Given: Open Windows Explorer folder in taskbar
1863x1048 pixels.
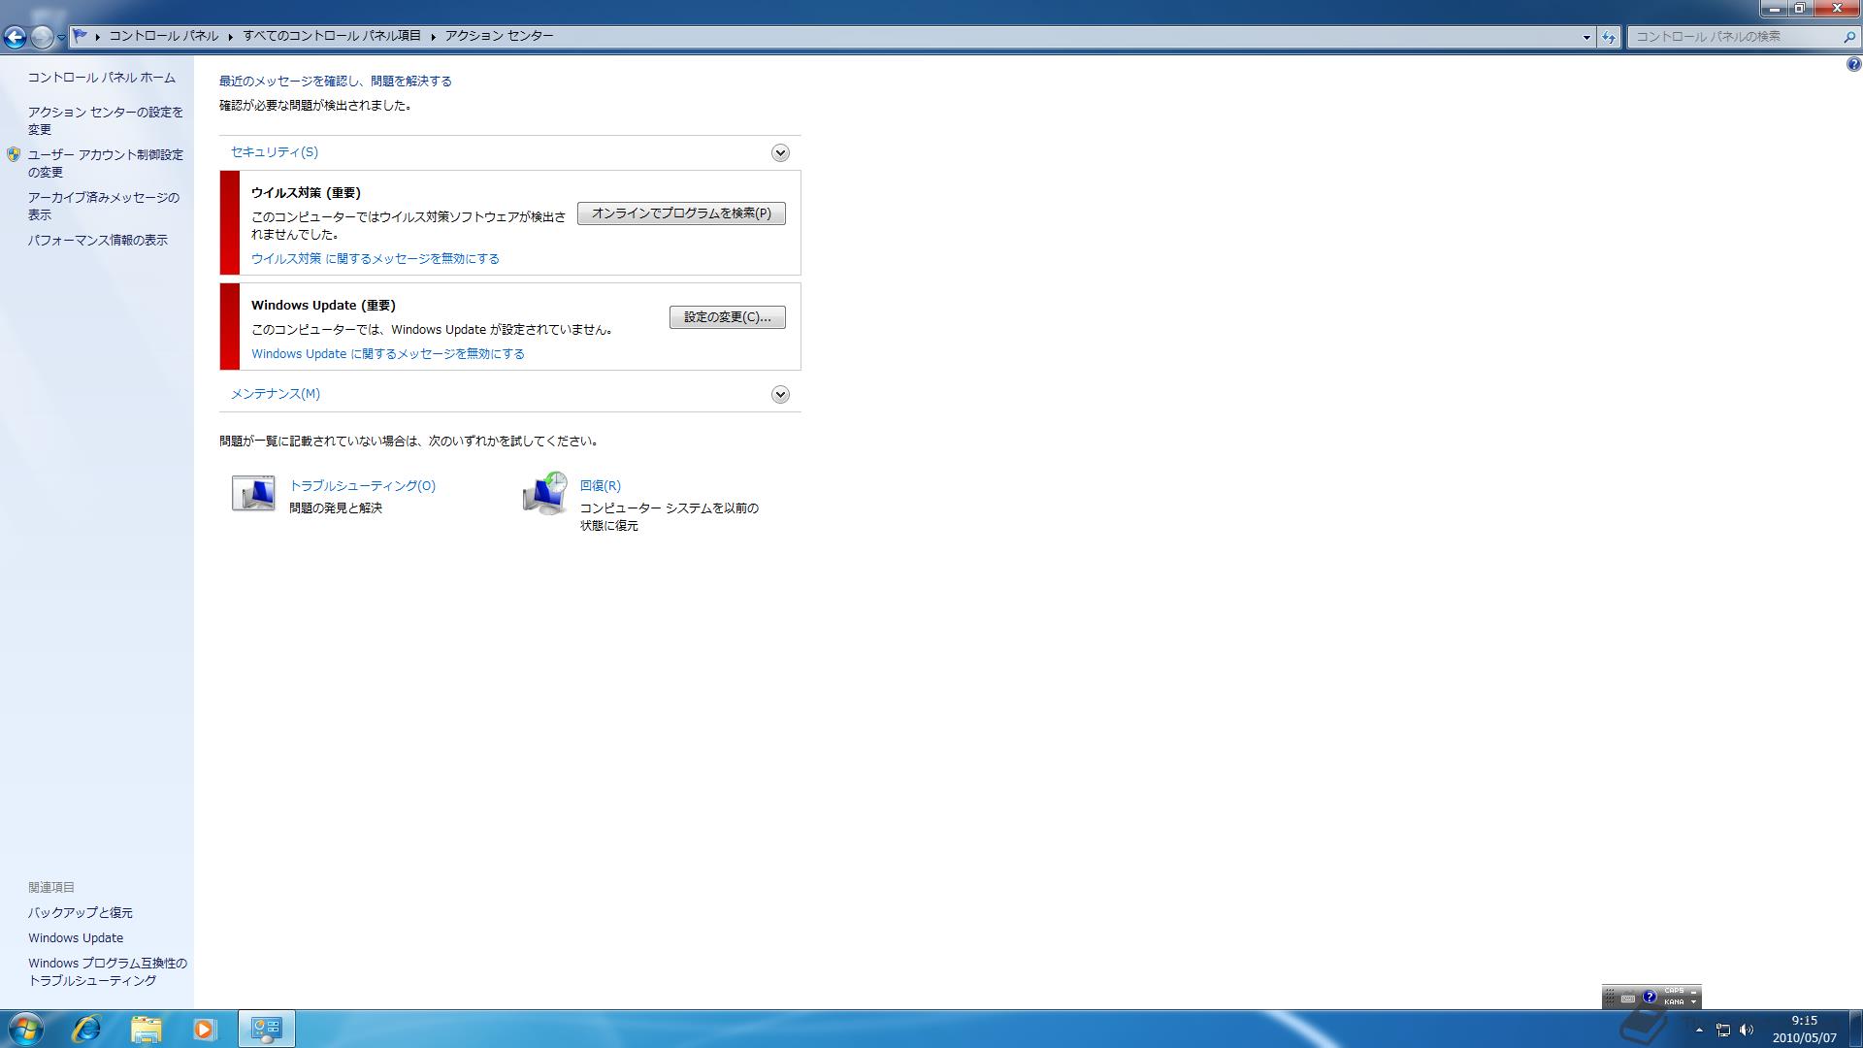Looking at the screenshot, I should coord(147,1029).
